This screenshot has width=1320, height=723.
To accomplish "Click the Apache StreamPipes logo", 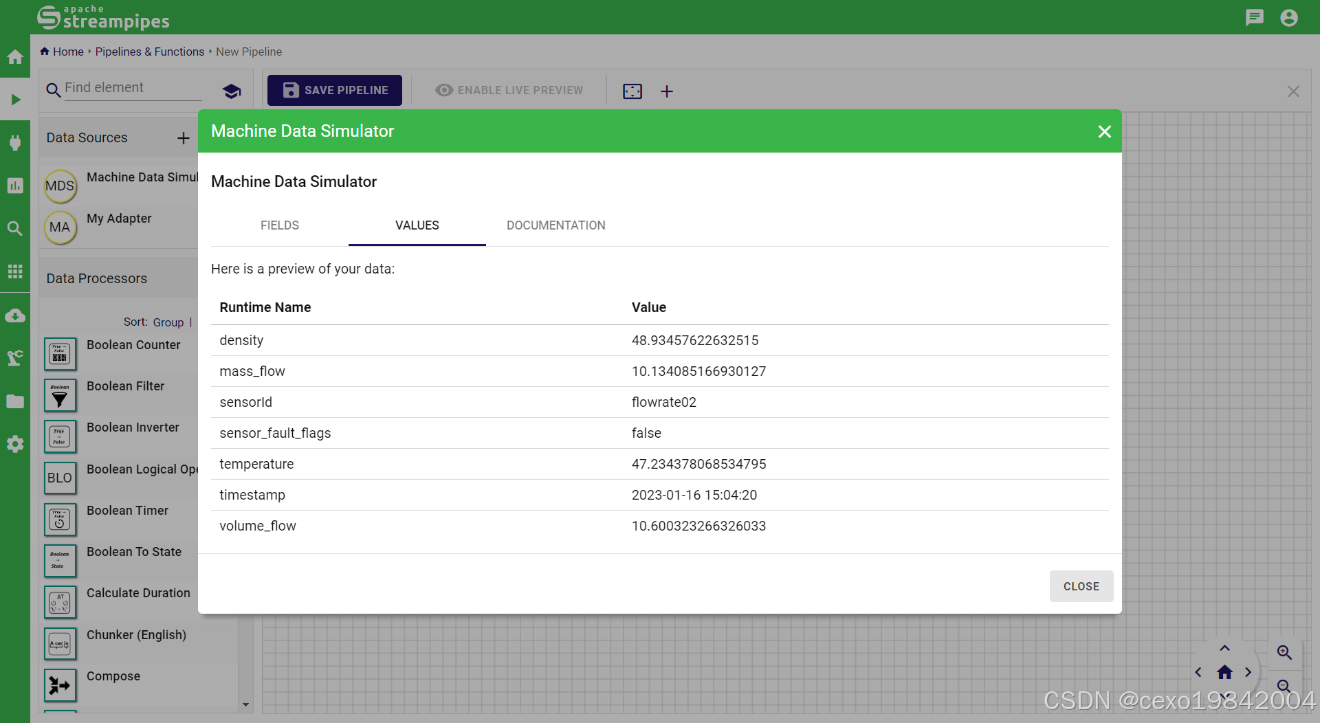I will tap(103, 17).
